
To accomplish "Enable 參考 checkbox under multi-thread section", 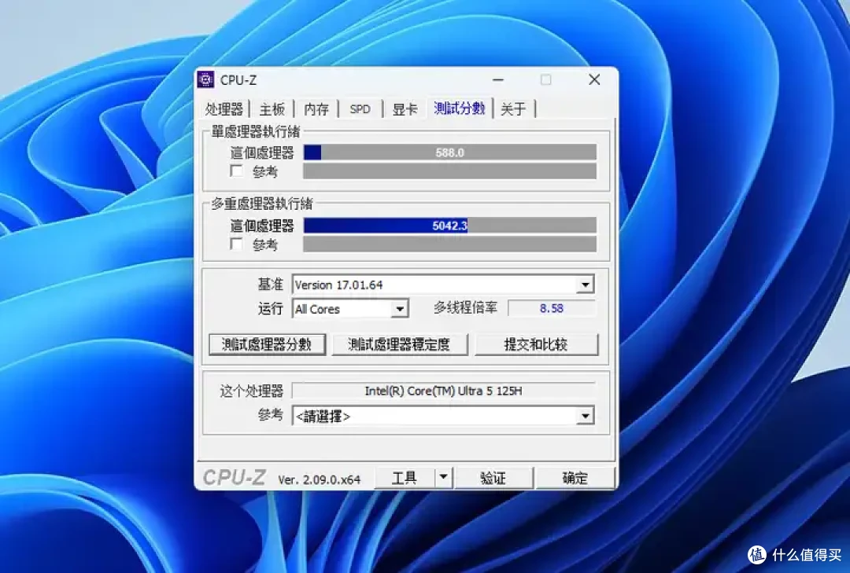I will [x=236, y=244].
